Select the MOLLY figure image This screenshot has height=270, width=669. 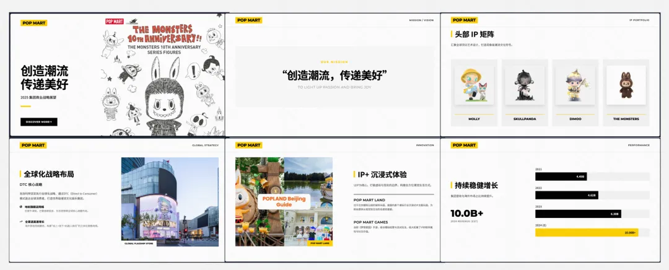[474, 85]
